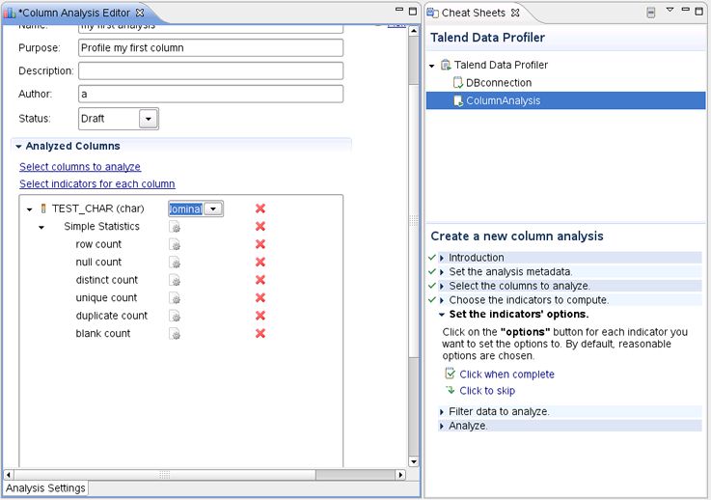Collapse all items in Cheat Sheets toolbar
The width and height of the screenshot is (711, 500).
(650, 13)
